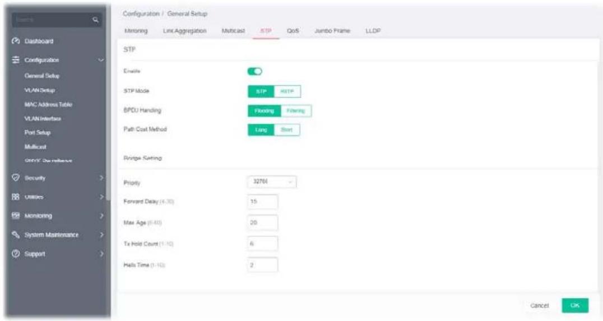The height and width of the screenshot is (321, 603).
Task: Set Path Cost Method to Long
Action: 261,130
